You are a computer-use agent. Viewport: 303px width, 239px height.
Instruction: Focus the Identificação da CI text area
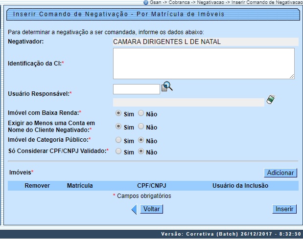(x=204, y=64)
